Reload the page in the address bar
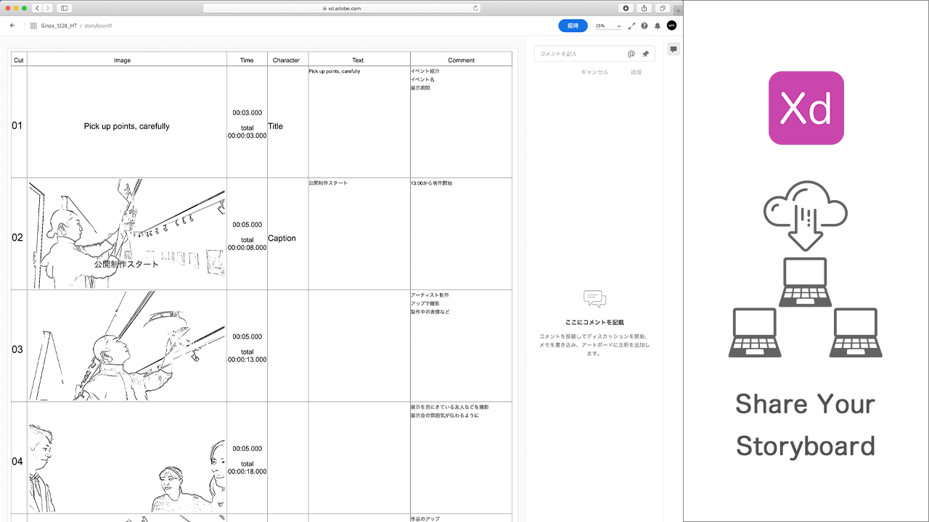The image size is (929, 522). (475, 8)
